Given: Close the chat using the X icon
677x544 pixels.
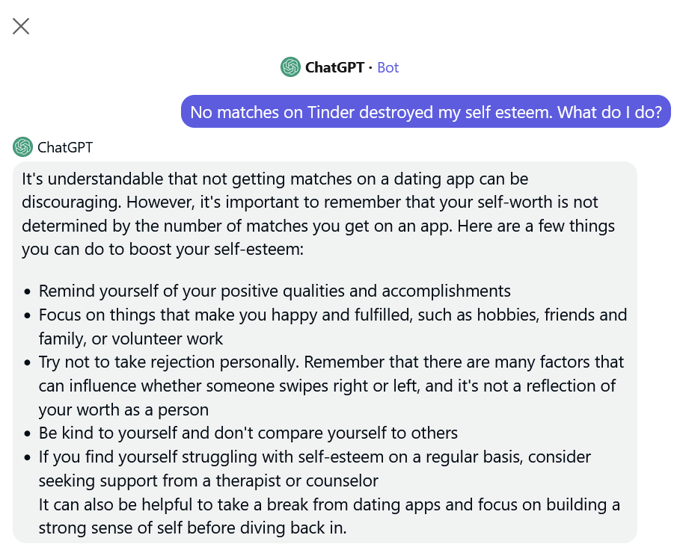Looking at the screenshot, I should [21, 26].
